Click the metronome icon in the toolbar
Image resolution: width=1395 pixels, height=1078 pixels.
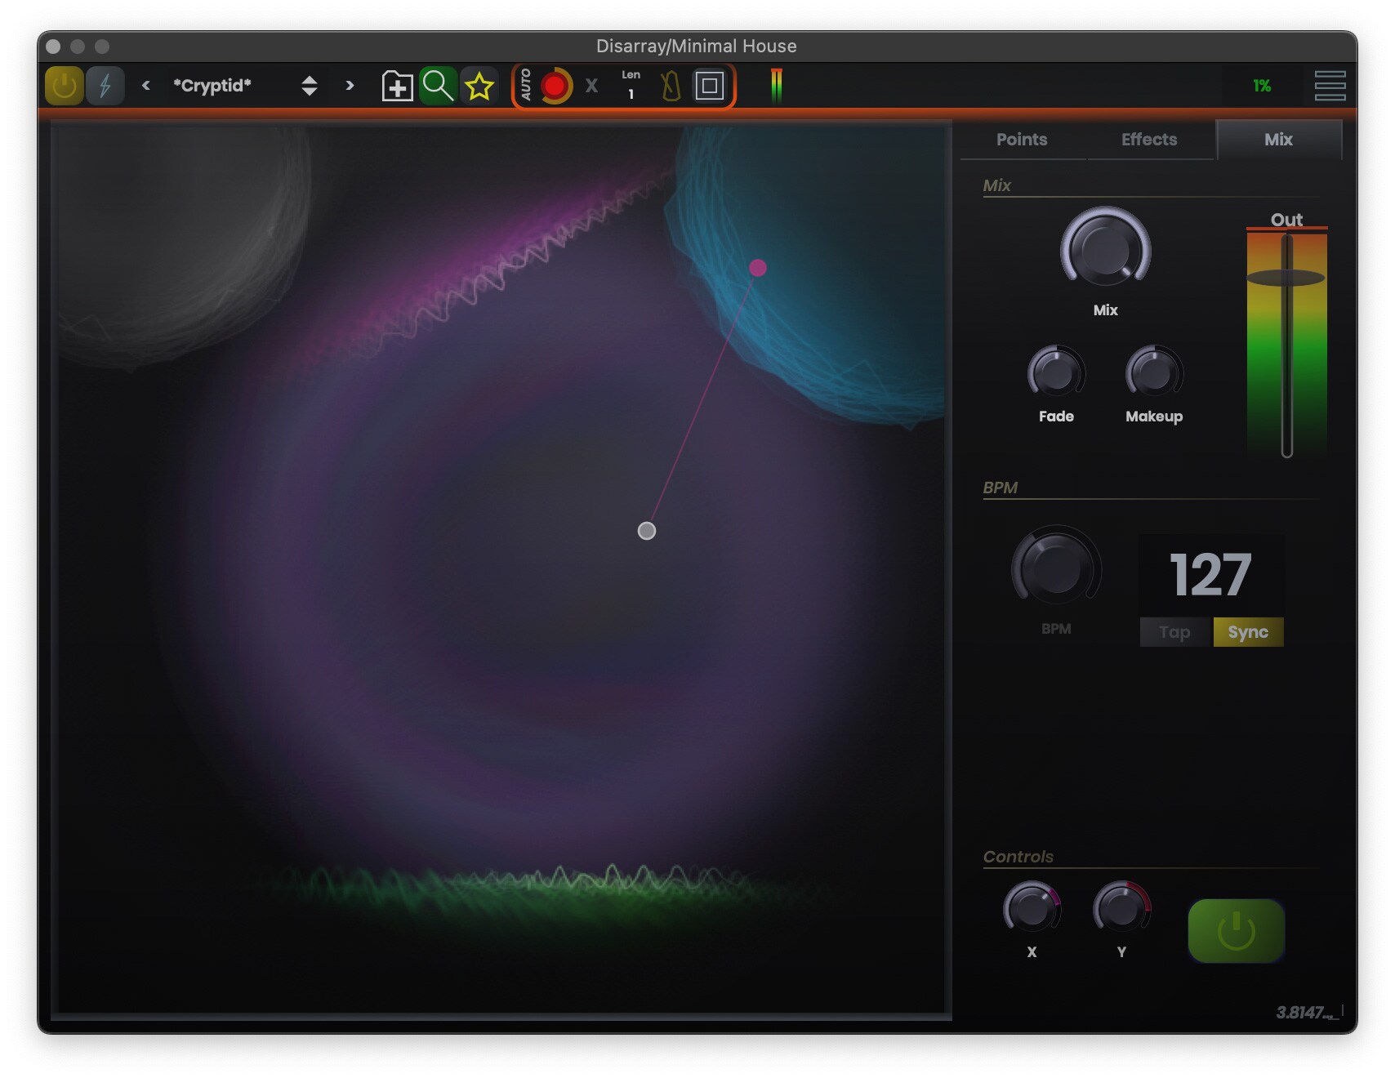pos(670,85)
